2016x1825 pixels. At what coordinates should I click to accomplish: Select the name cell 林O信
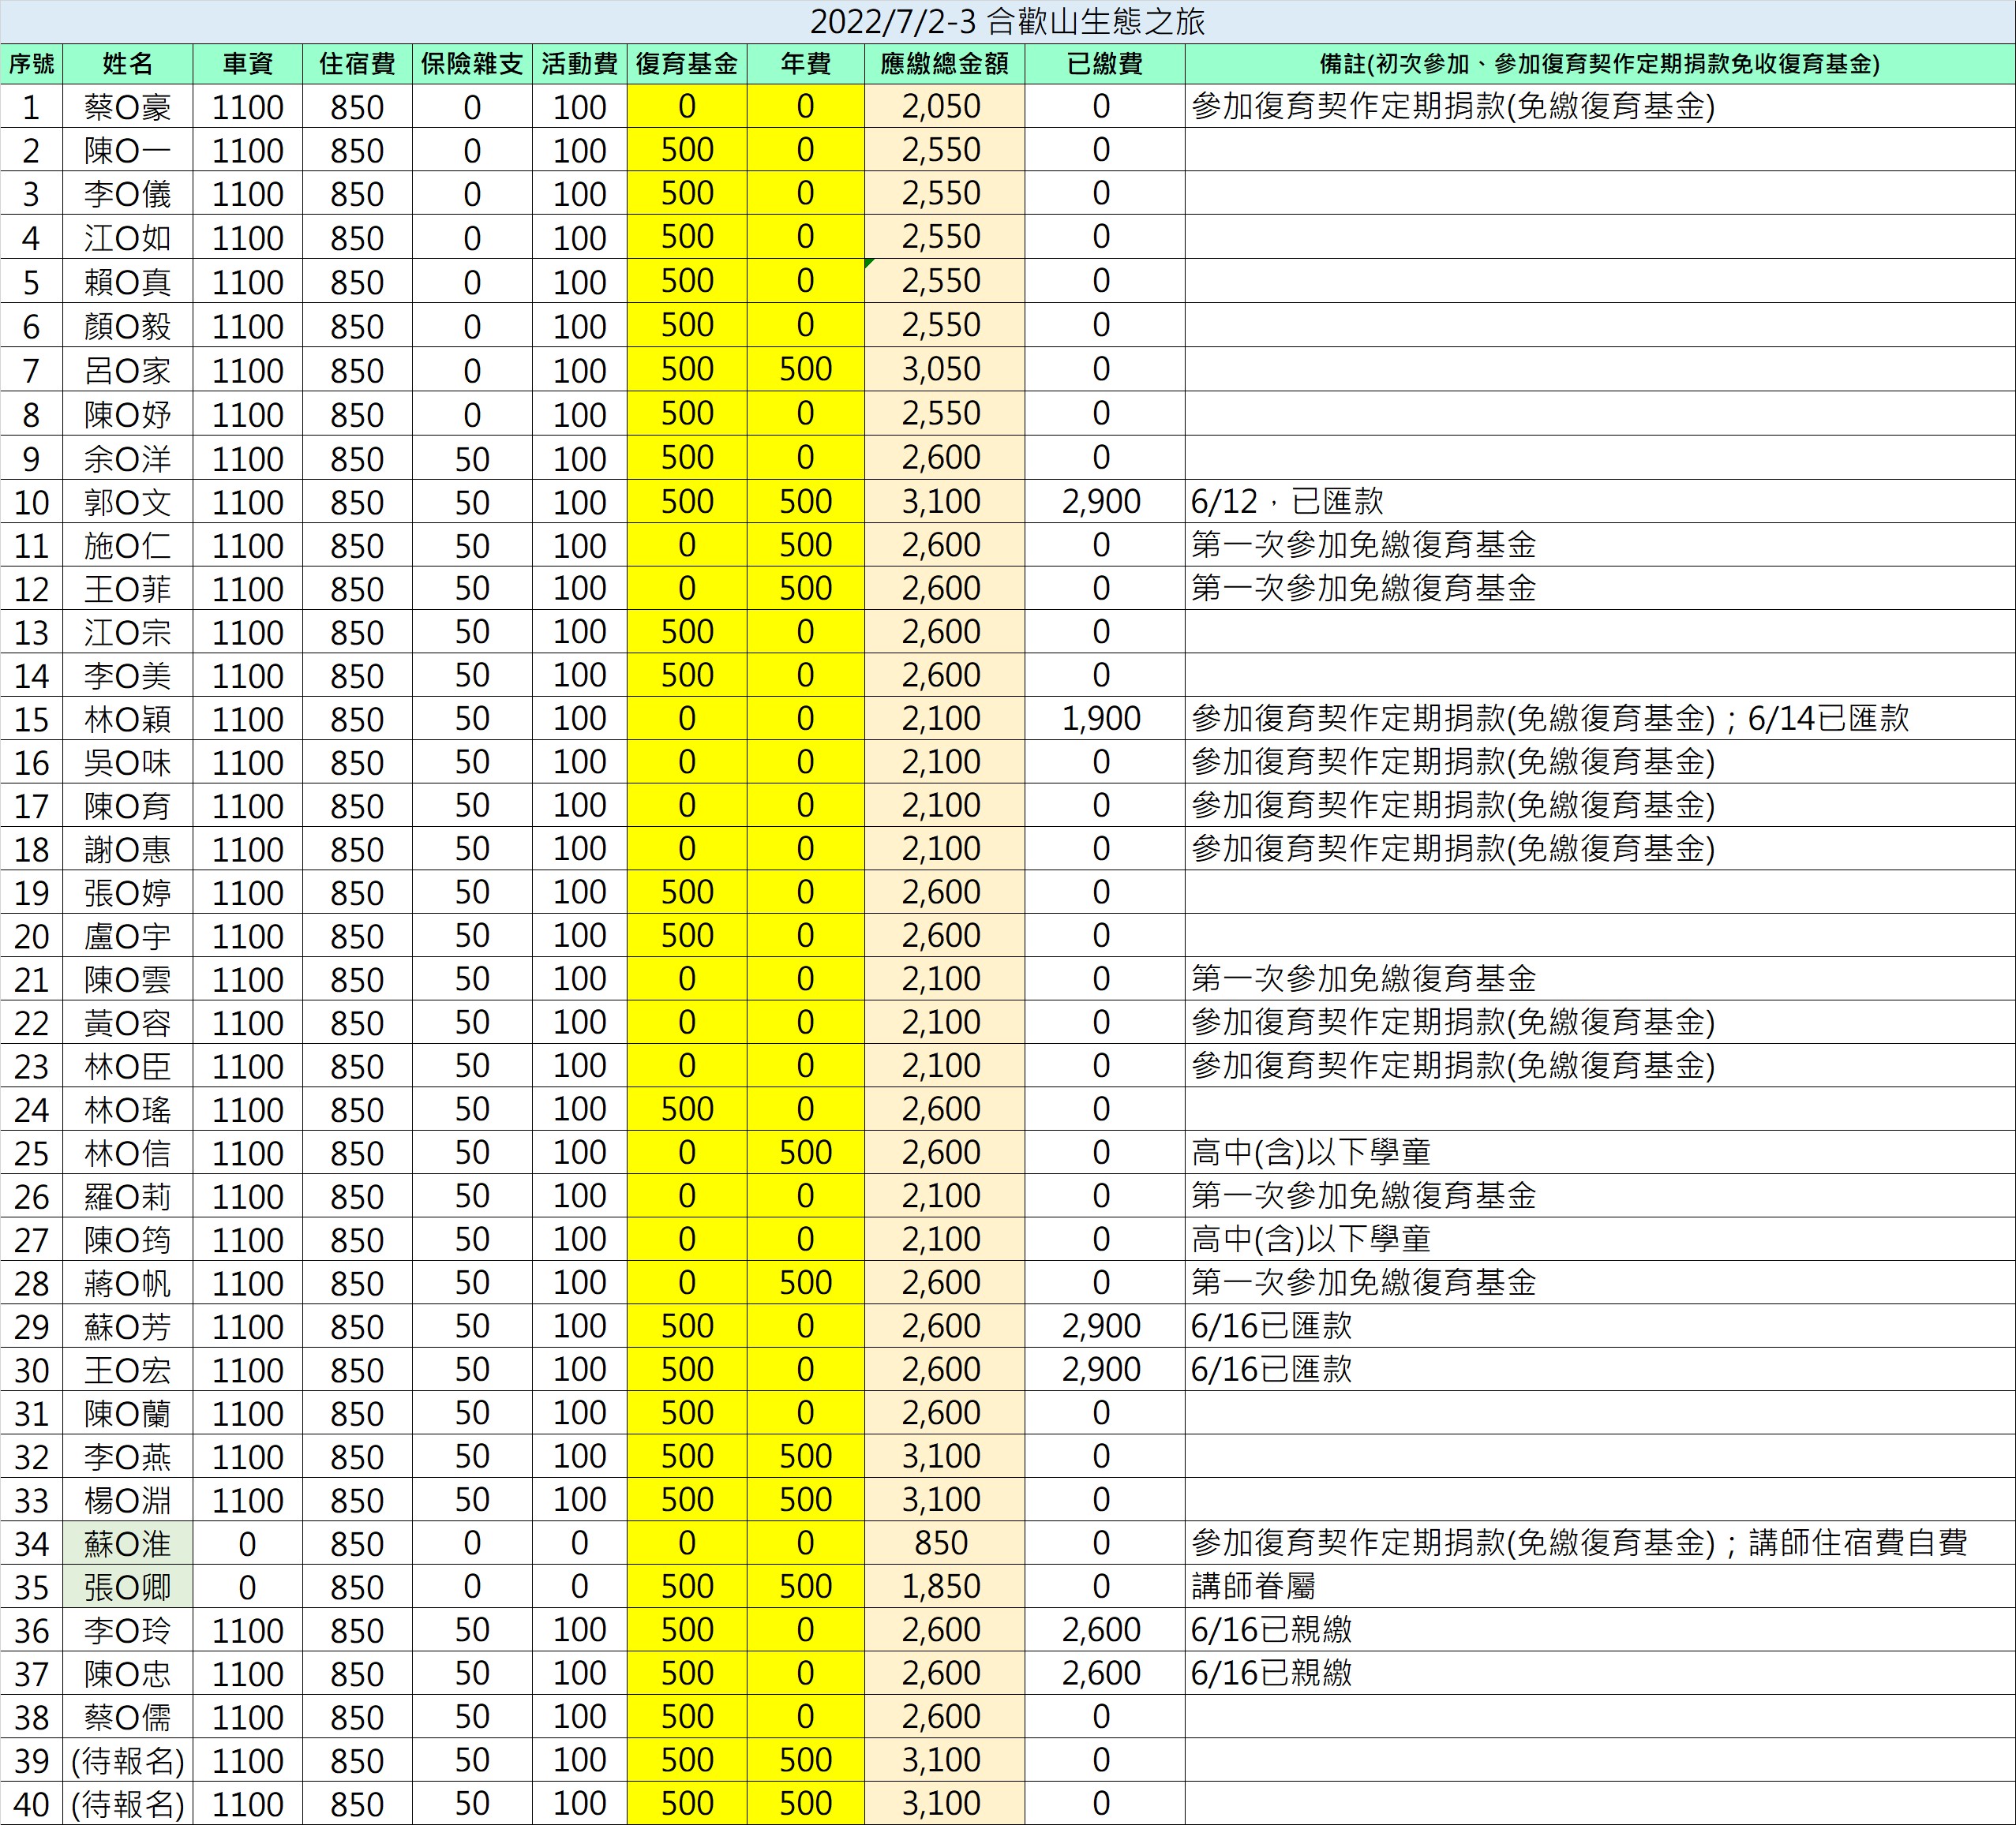[x=128, y=1153]
